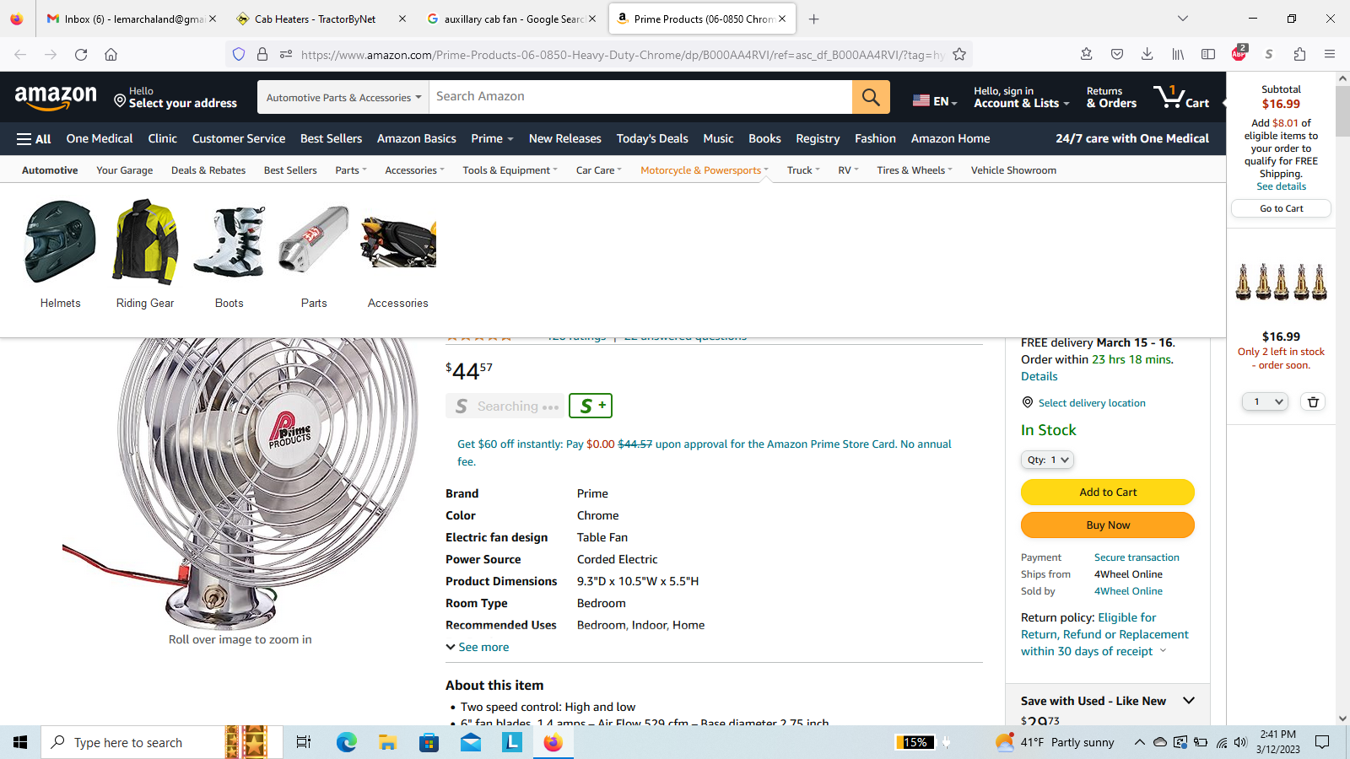This screenshot has height=759, width=1350.
Task: Reload the page with refresh icon
Action: coord(81,55)
